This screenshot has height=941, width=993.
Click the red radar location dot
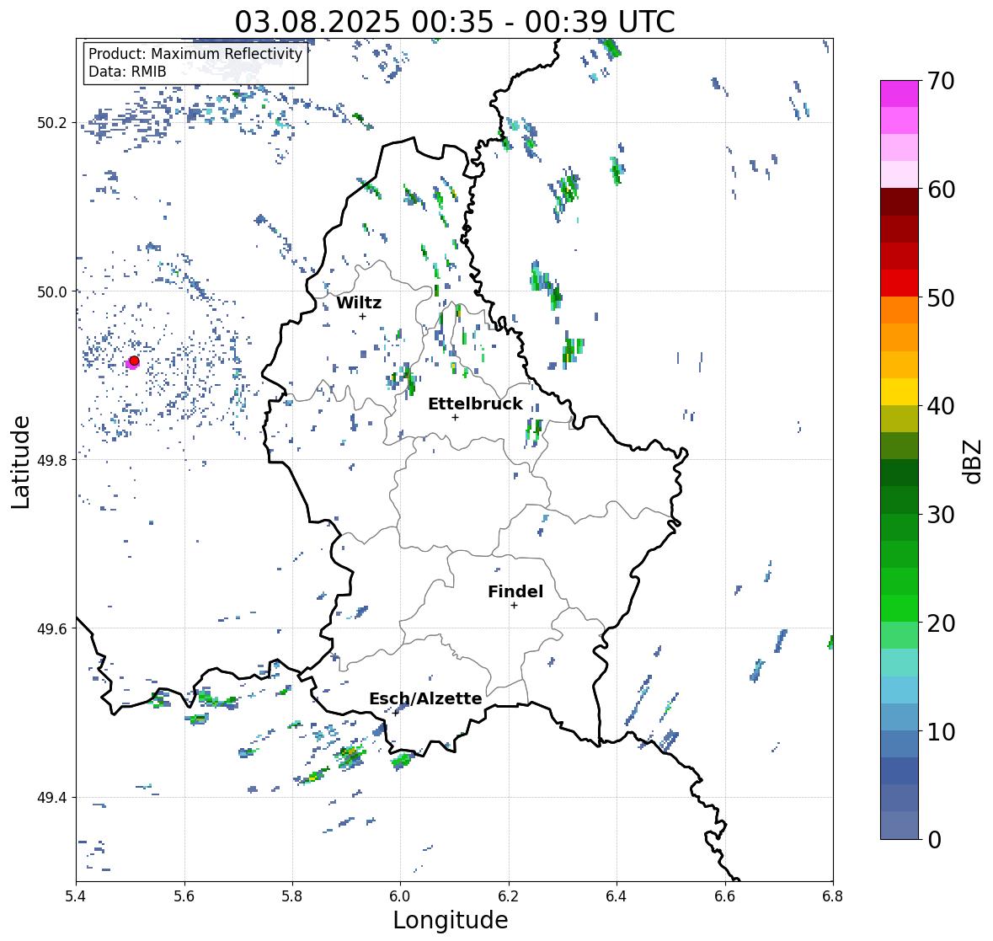click(x=134, y=361)
